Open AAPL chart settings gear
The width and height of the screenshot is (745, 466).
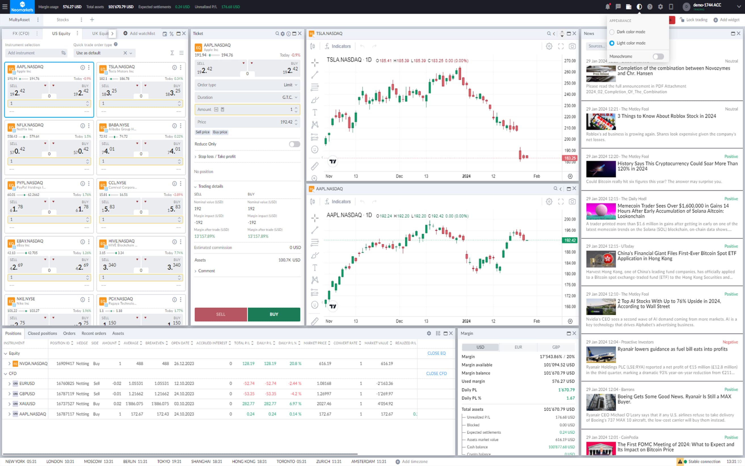(x=549, y=201)
